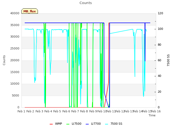
Task: Click the 120 right-axis tick label
Action: click(x=160, y=13)
